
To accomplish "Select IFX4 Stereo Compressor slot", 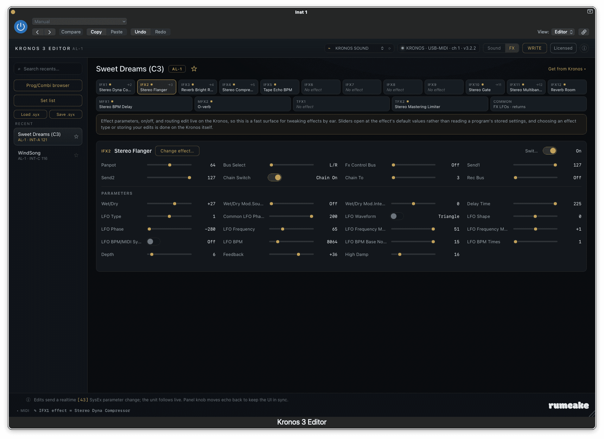I will (x=239, y=87).
